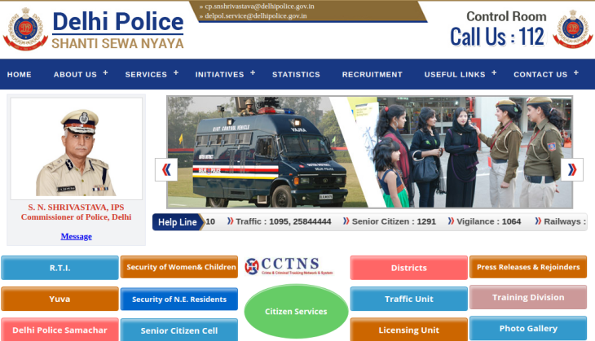The height and width of the screenshot is (341, 595).
Task: Click the cp.snshrivastava email address
Action: [259, 7]
